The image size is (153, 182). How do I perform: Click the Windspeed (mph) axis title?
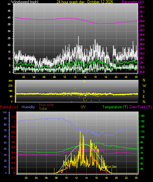(x=25, y=2)
